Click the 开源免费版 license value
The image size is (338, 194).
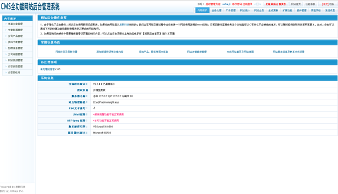(99, 90)
